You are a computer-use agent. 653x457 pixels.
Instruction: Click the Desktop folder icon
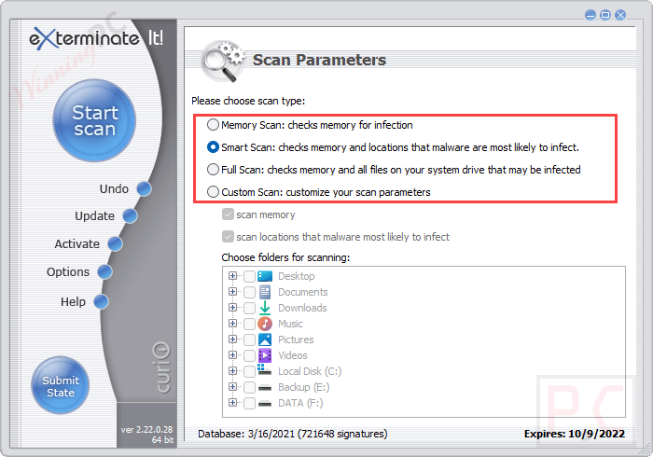click(265, 276)
